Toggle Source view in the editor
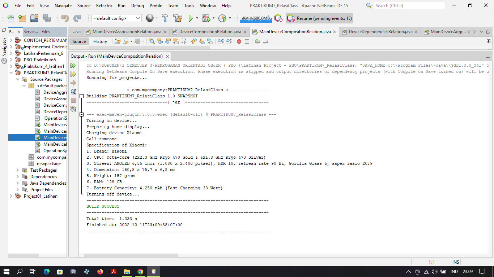494x277 pixels. [x=79, y=41]
